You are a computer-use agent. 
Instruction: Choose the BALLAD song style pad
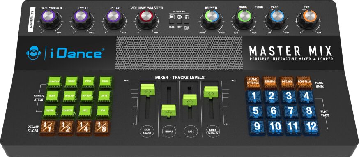pos(69,96)
